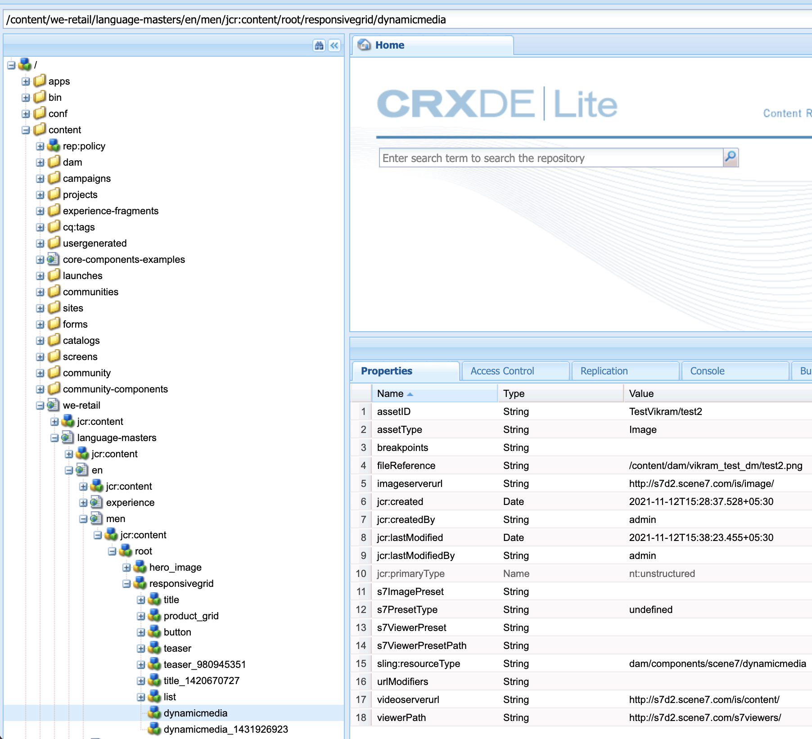Collapse the responsivegrid node
Image resolution: width=812 pixels, height=739 pixels.
126,584
